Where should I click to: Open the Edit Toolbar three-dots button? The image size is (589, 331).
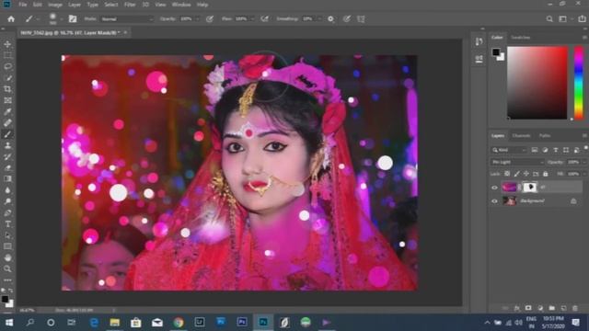coord(7,280)
